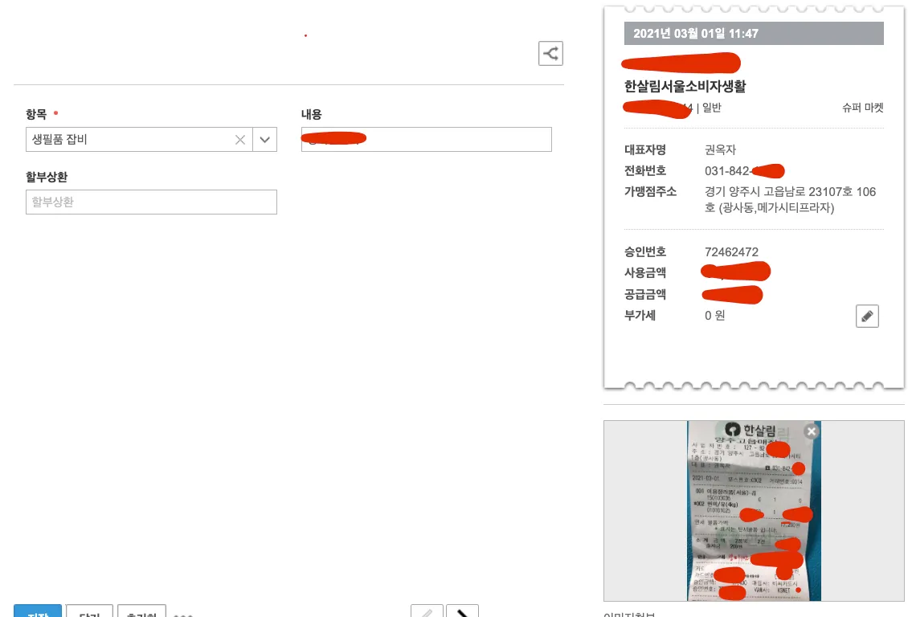Click the 항목 field label
Screen dimensions: 908x617
pyautogui.click(x=36, y=114)
